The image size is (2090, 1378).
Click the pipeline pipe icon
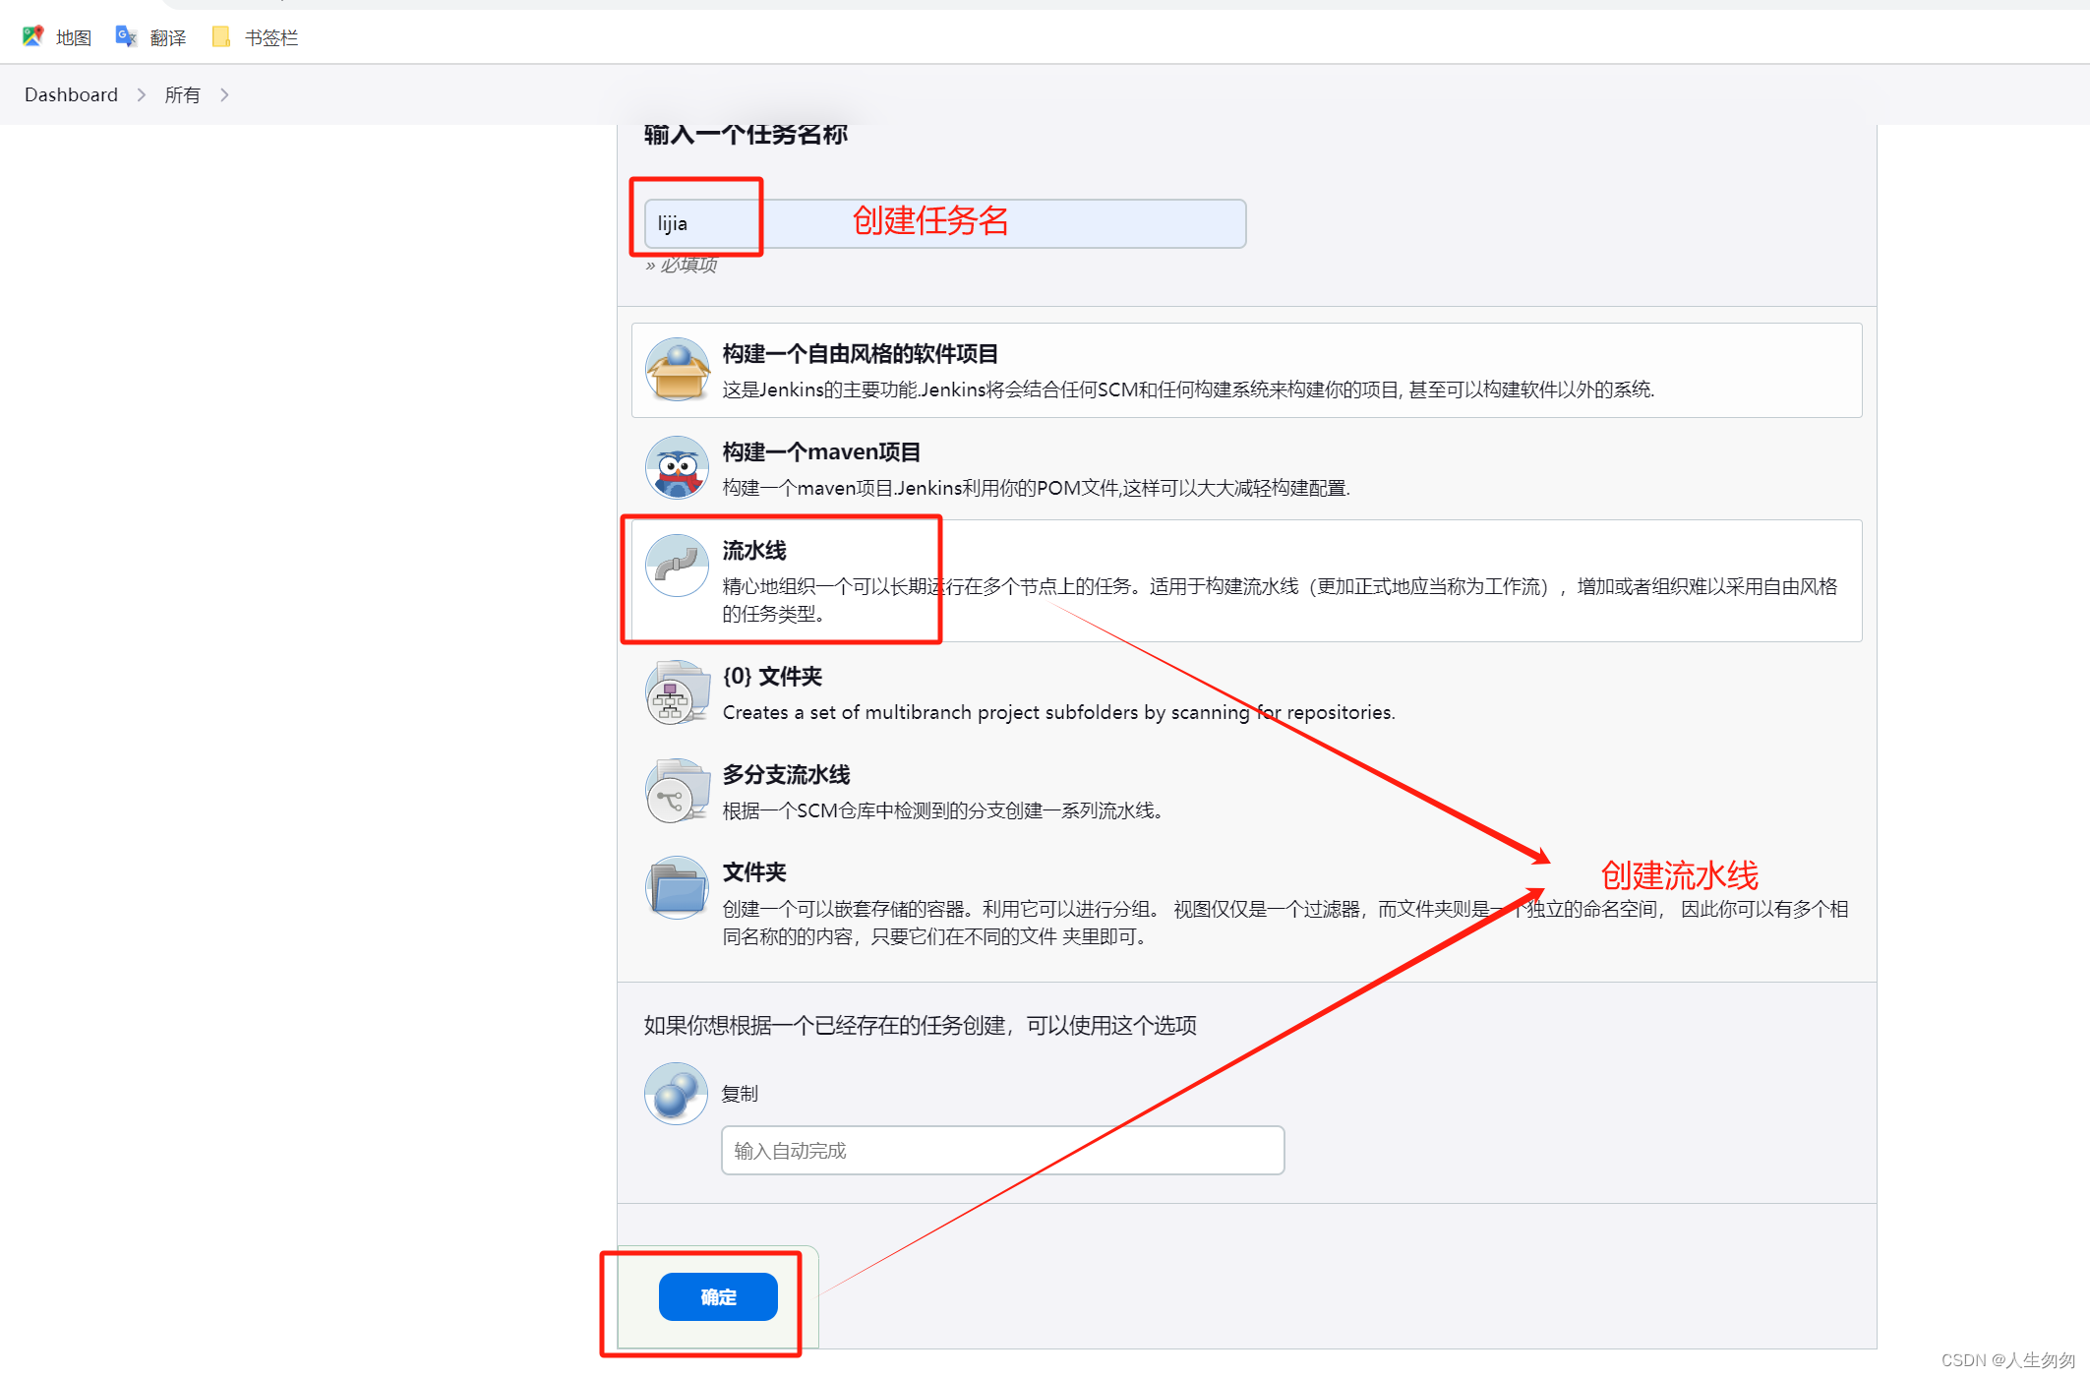click(x=677, y=566)
